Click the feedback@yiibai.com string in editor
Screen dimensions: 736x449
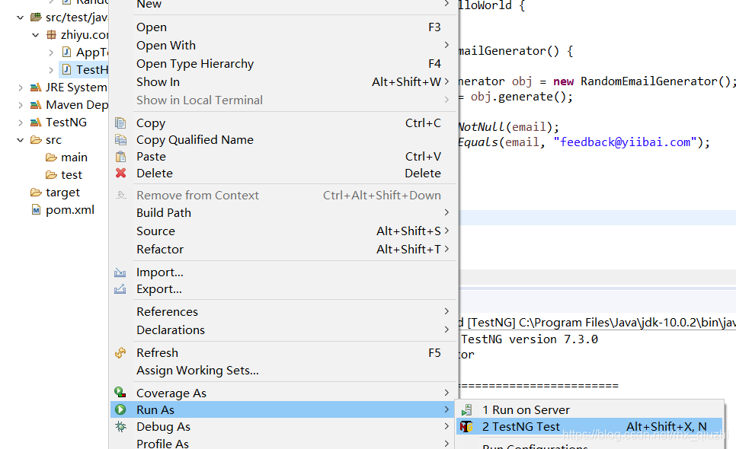pos(626,142)
